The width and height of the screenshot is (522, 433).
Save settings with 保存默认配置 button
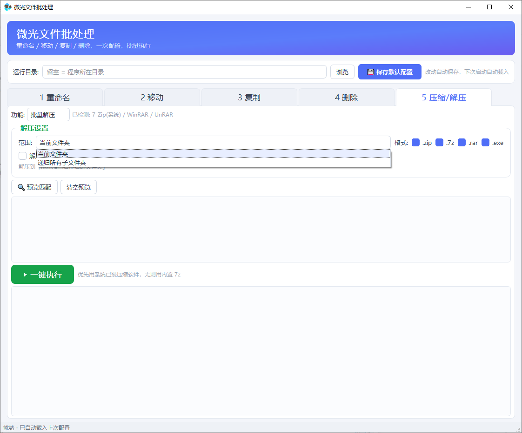coord(390,72)
